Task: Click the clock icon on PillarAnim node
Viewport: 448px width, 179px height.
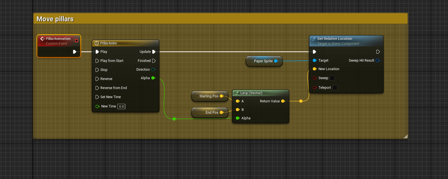Action: 97,43
